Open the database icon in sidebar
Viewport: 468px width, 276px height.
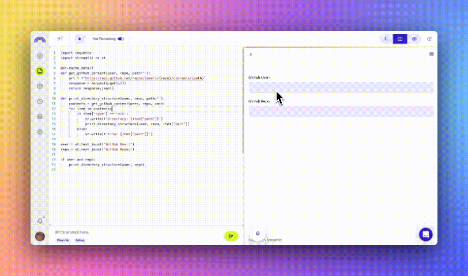pos(40,116)
